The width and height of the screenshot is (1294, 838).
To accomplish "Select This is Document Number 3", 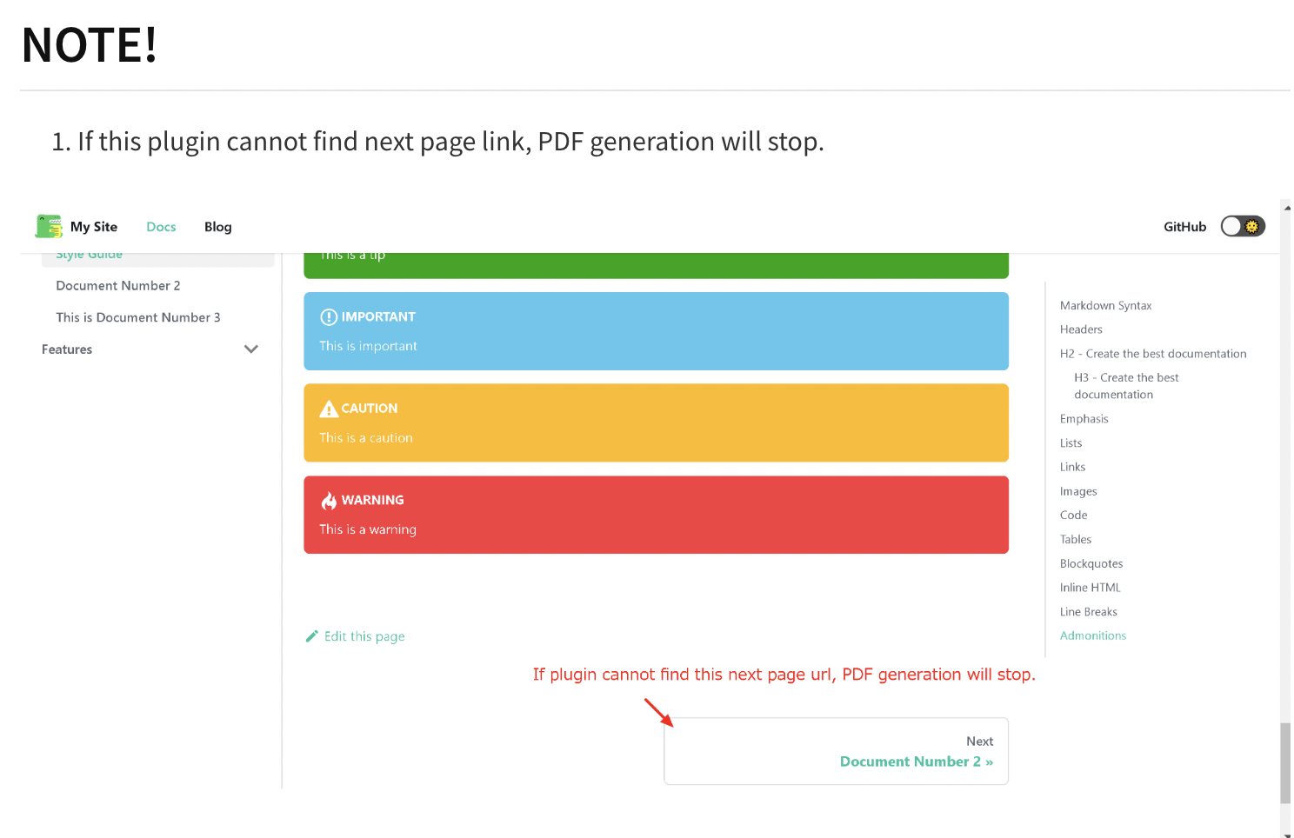I will (x=138, y=317).
